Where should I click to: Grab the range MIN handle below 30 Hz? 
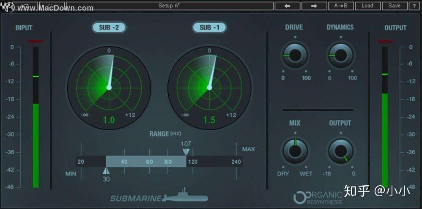(106, 171)
